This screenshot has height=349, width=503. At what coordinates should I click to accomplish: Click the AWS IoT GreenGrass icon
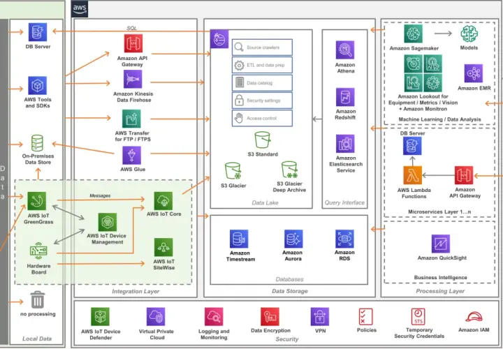(36, 201)
